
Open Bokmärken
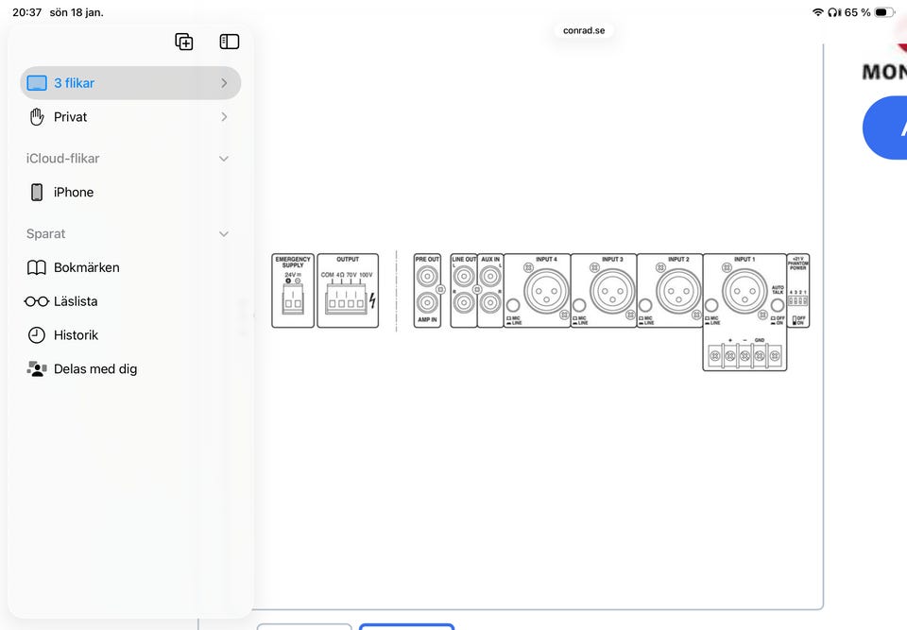tap(130, 267)
